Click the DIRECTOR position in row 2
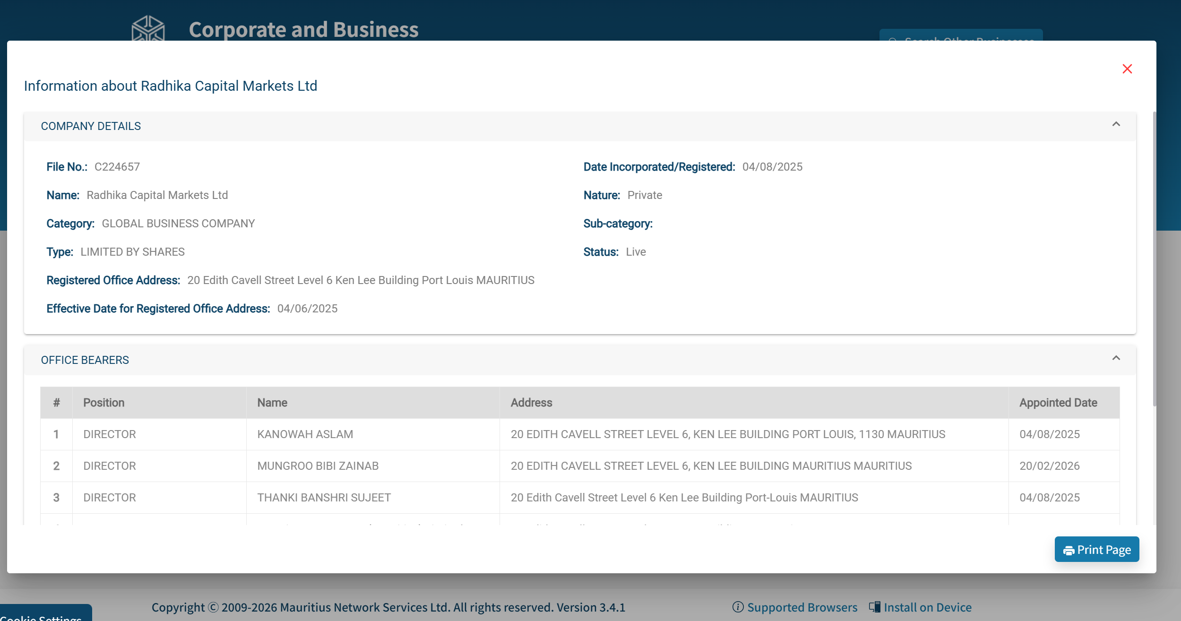 point(110,466)
